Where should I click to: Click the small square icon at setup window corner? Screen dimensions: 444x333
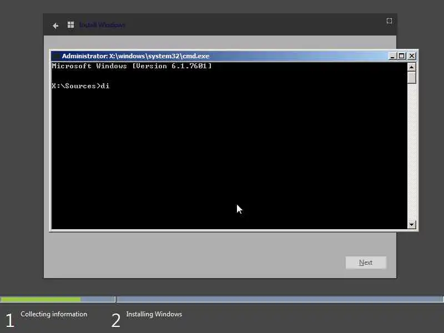390,21
